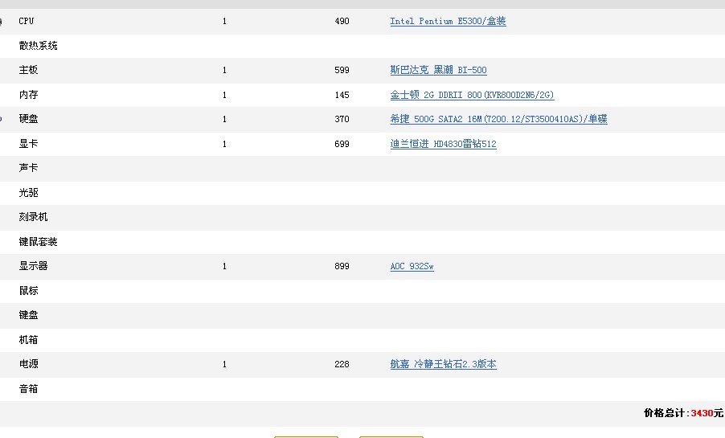This screenshot has height=438, width=725.
Task: Click the 主板 row label
Action: (28, 70)
